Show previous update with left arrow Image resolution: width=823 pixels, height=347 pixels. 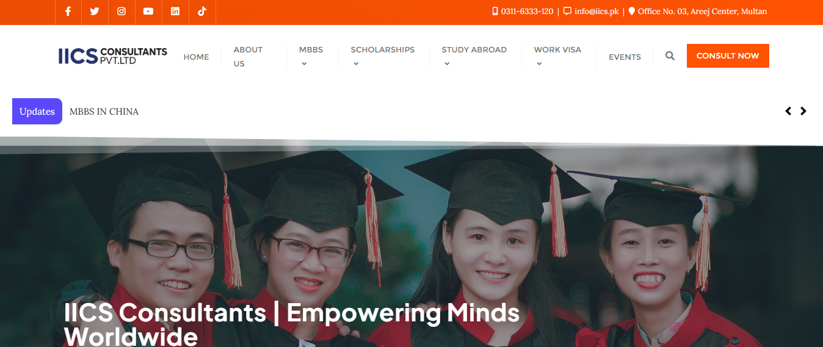[788, 111]
